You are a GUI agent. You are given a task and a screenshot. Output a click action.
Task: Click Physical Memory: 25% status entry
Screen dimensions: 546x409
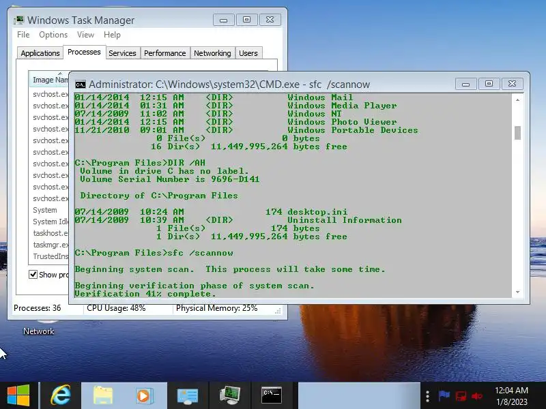tap(216, 308)
